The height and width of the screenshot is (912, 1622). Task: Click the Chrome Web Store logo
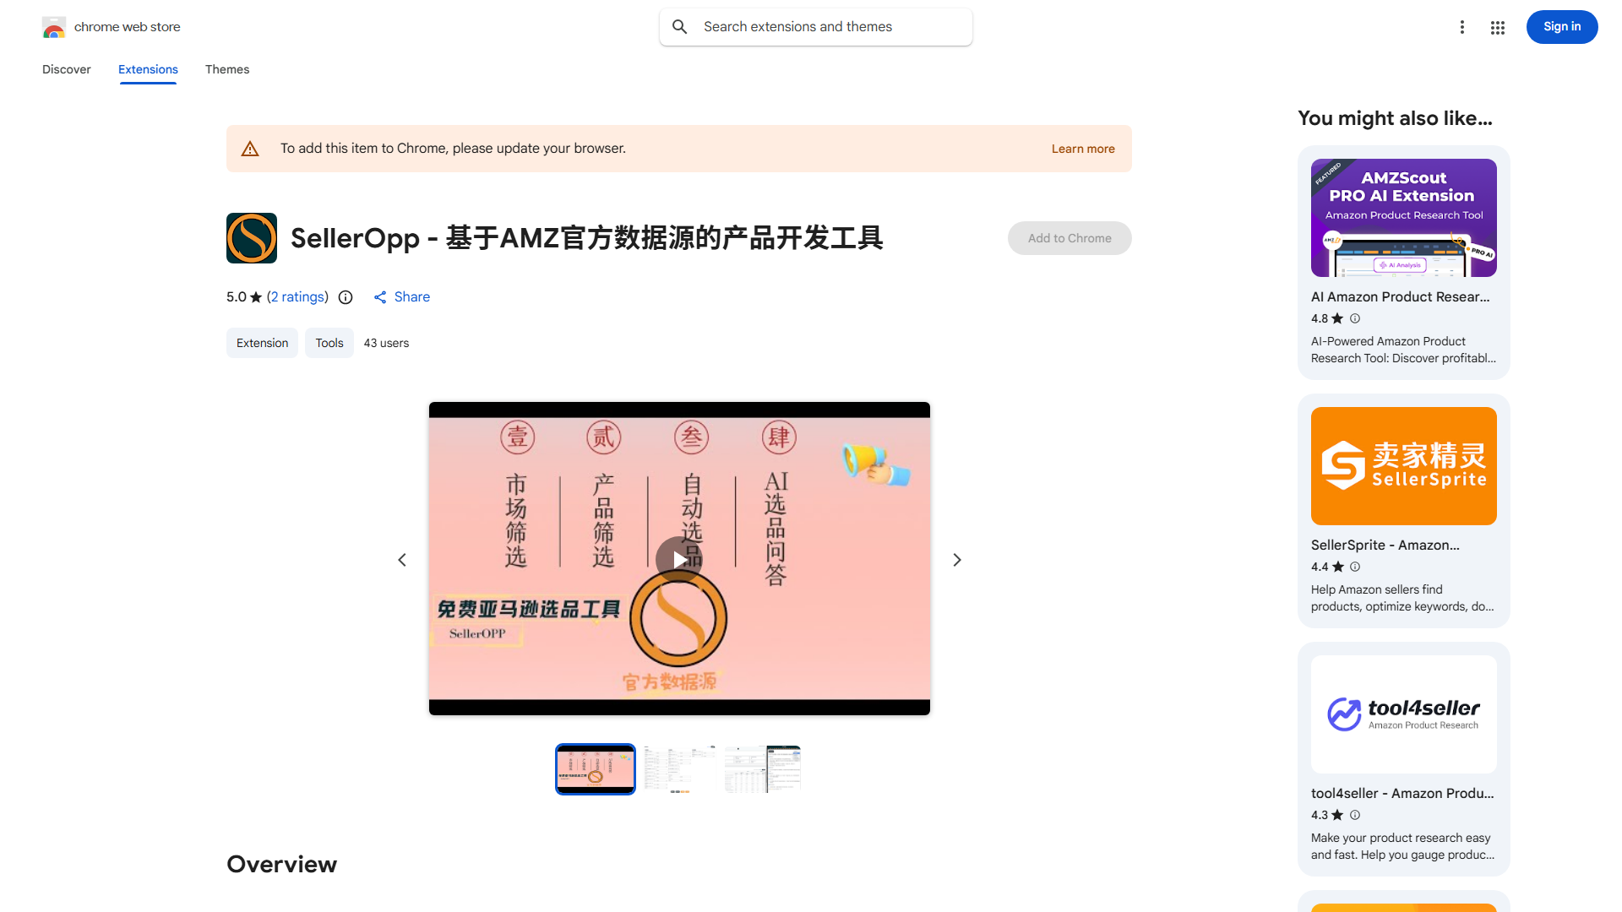click(x=54, y=27)
